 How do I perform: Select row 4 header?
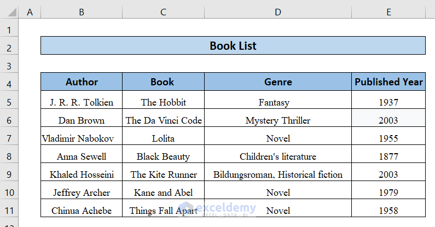click(9, 83)
